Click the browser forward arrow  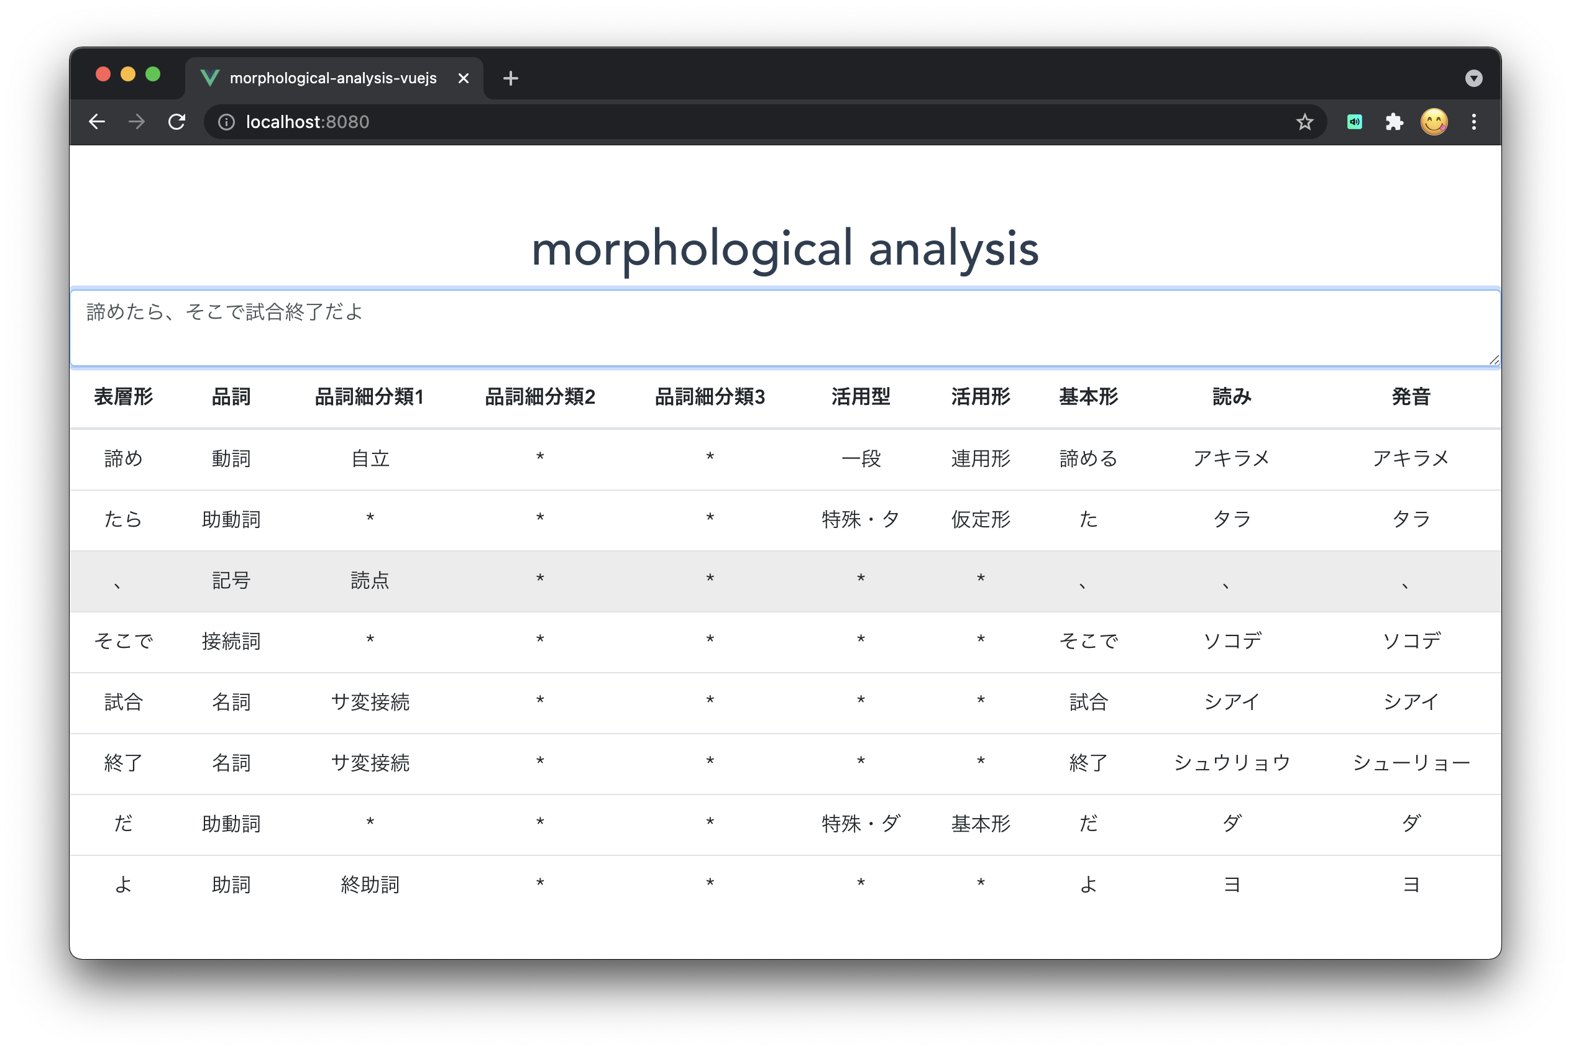tap(137, 122)
